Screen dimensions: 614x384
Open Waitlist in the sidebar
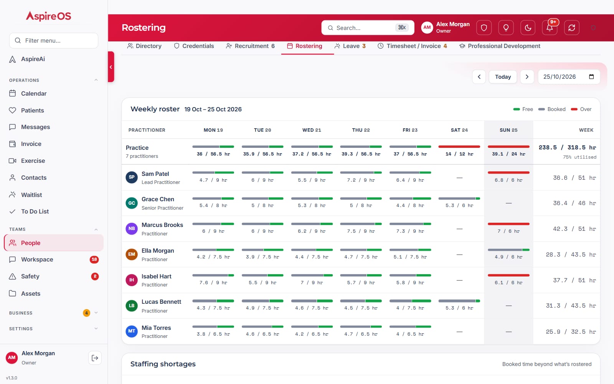[x=54, y=195]
